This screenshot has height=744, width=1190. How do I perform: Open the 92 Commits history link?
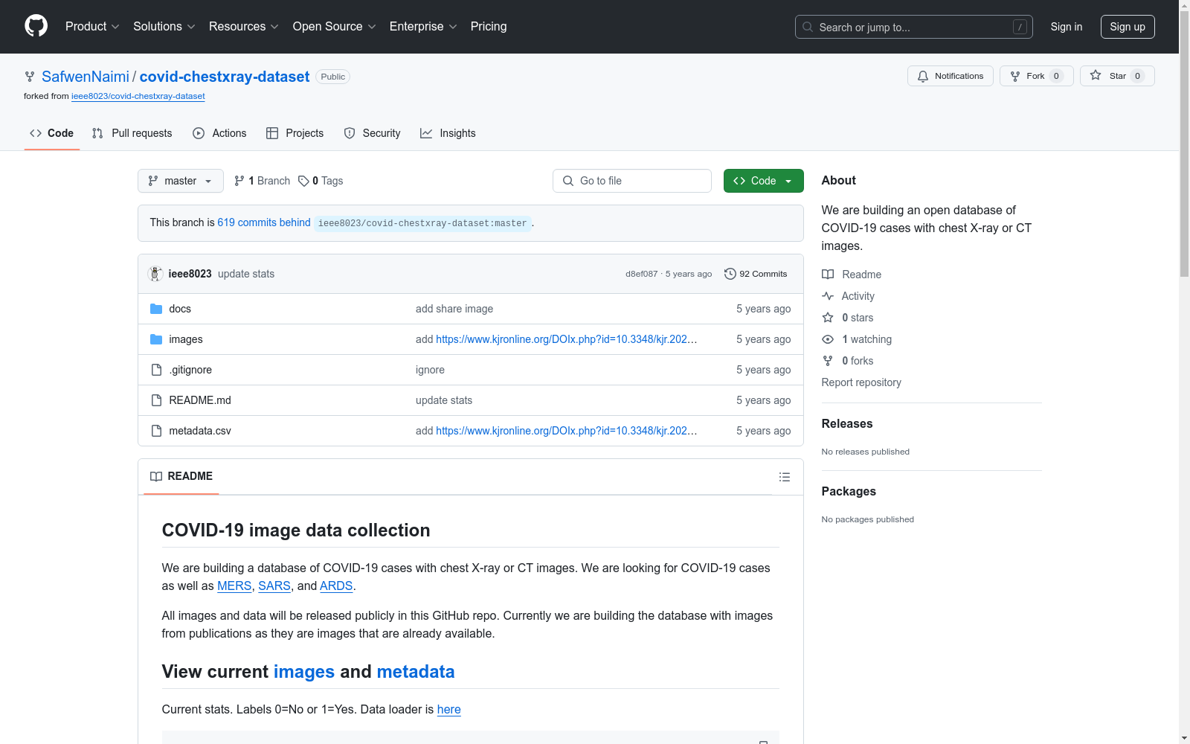756,274
